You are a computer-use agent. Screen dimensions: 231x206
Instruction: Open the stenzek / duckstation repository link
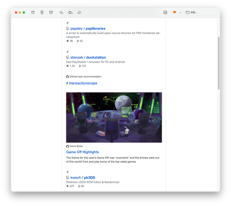coord(88,57)
